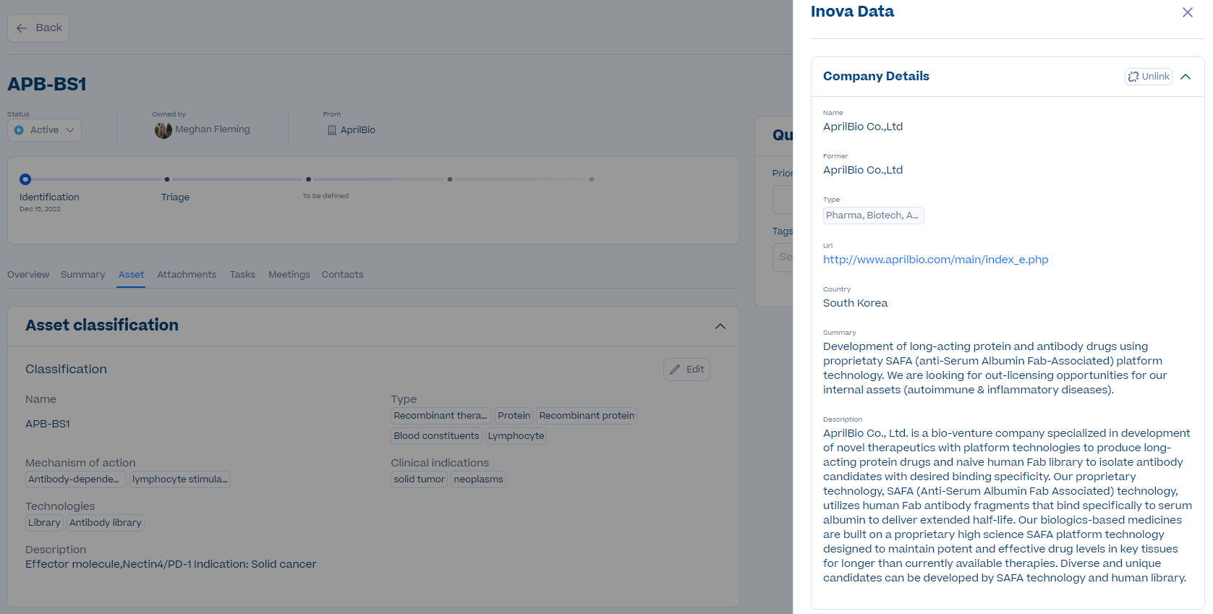Select the Asset tab
This screenshot has width=1213, height=614.
(x=131, y=275)
